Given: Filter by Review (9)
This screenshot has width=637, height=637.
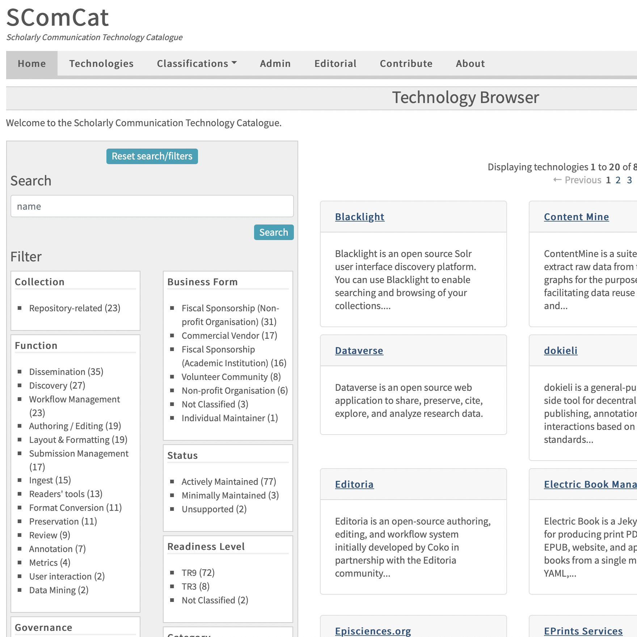Looking at the screenshot, I should coord(50,535).
